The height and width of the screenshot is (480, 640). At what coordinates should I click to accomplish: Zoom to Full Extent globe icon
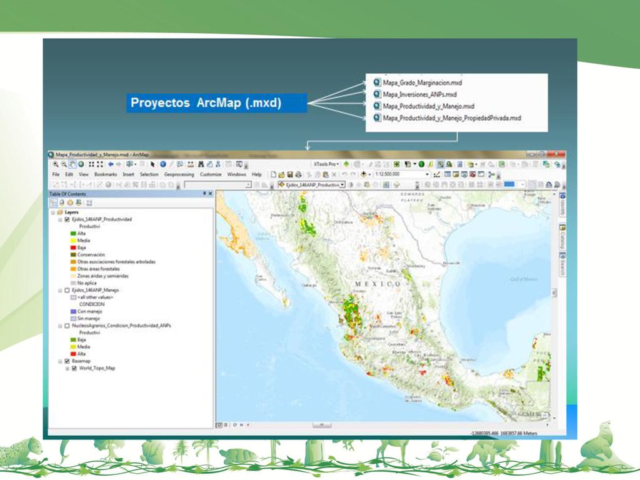point(81,164)
